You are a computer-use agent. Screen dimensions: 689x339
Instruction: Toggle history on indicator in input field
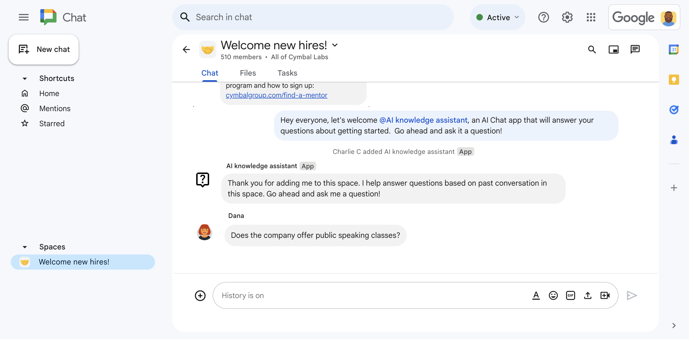pos(243,295)
